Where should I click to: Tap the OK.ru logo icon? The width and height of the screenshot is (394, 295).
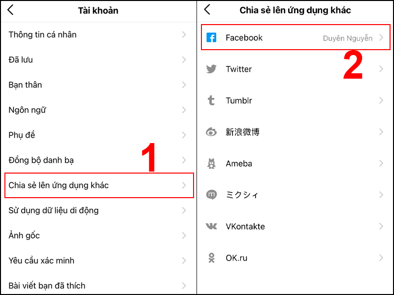pos(212,258)
